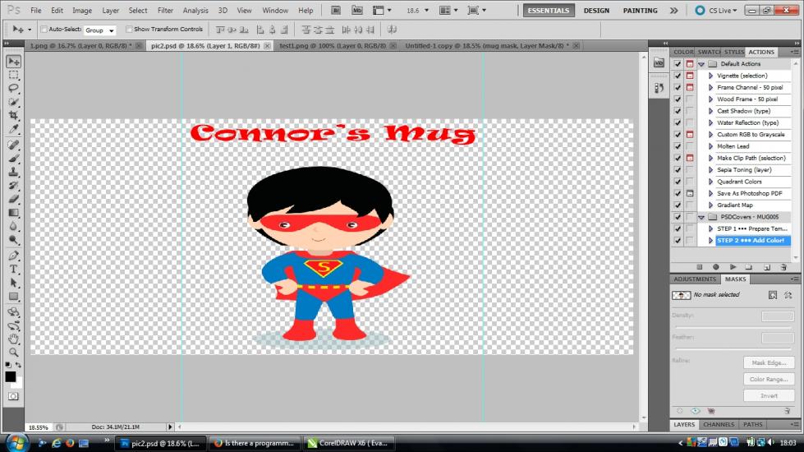The width and height of the screenshot is (804, 452).
Task: Select the Blur tool
Action: click(x=13, y=226)
